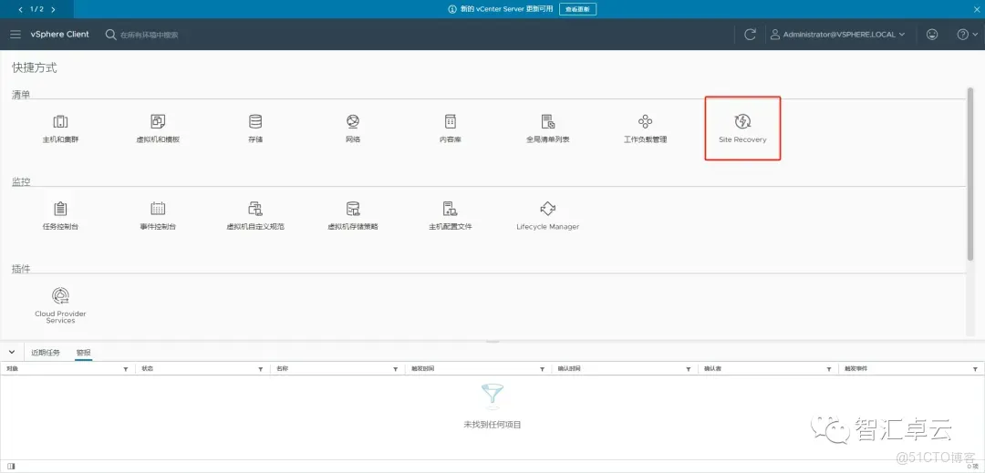
Task: Open the 网络 inventory shortcut
Action: coord(352,129)
